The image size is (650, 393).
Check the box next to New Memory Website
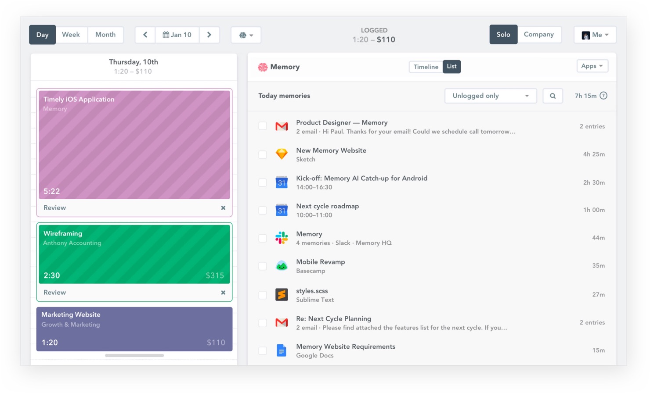click(x=262, y=154)
